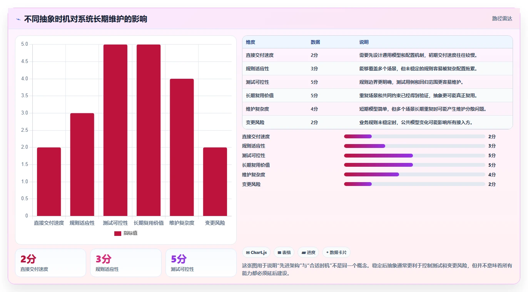Open the 2分 直接交付速度 data card

[50, 263]
